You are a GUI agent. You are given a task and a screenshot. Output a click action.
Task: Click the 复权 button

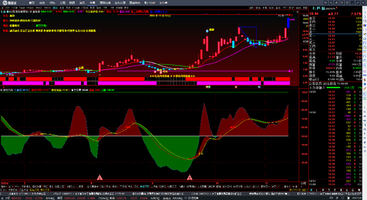click(251, 8)
